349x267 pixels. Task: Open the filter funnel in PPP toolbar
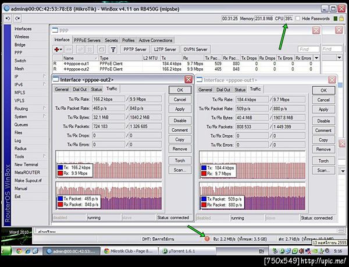click(113, 50)
